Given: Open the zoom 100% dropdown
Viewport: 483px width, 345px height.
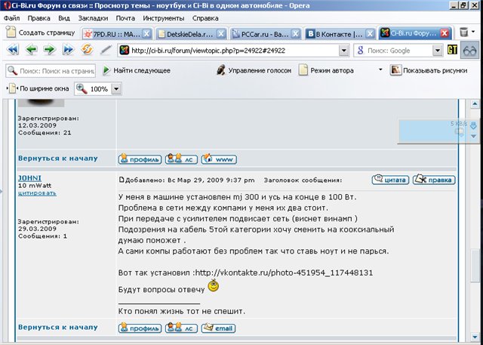Looking at the screenshot, I should [x=116, y=89].
